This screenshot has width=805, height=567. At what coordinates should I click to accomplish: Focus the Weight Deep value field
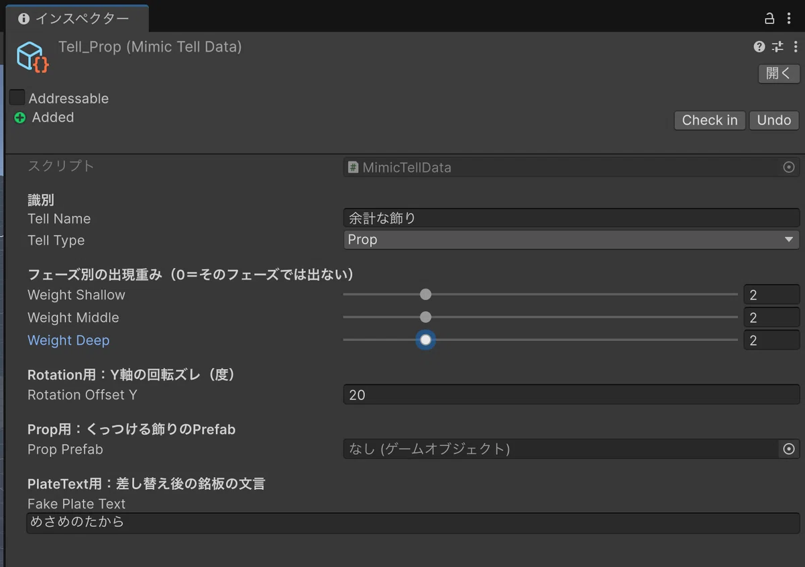coord(771,340)
